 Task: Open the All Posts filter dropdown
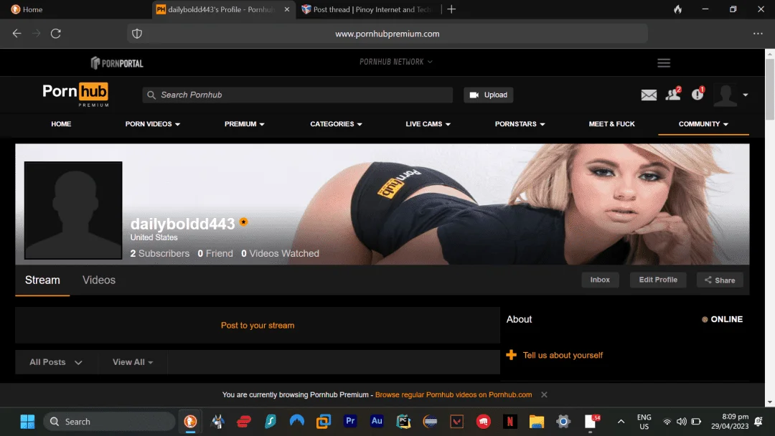coord(56,362)
